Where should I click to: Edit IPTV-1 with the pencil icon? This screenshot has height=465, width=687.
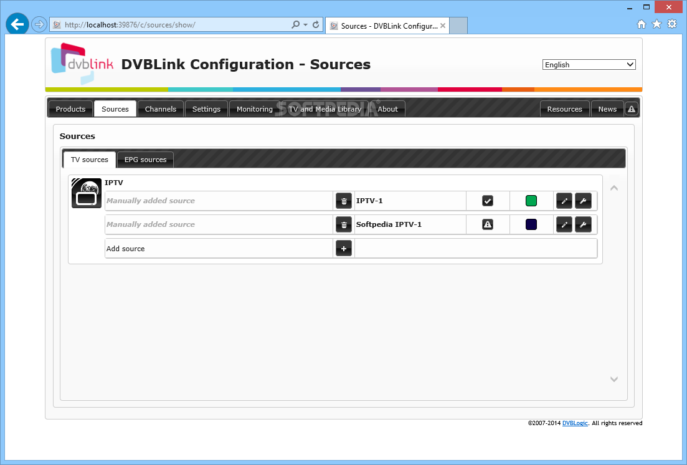[x=564, y=201]
